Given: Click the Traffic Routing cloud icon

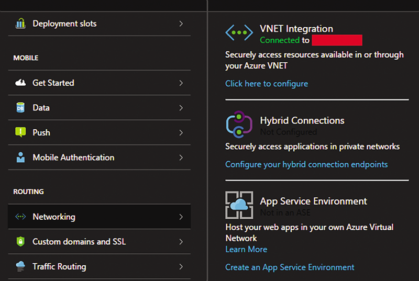Looking at the screenshot, I should point(20,266).
